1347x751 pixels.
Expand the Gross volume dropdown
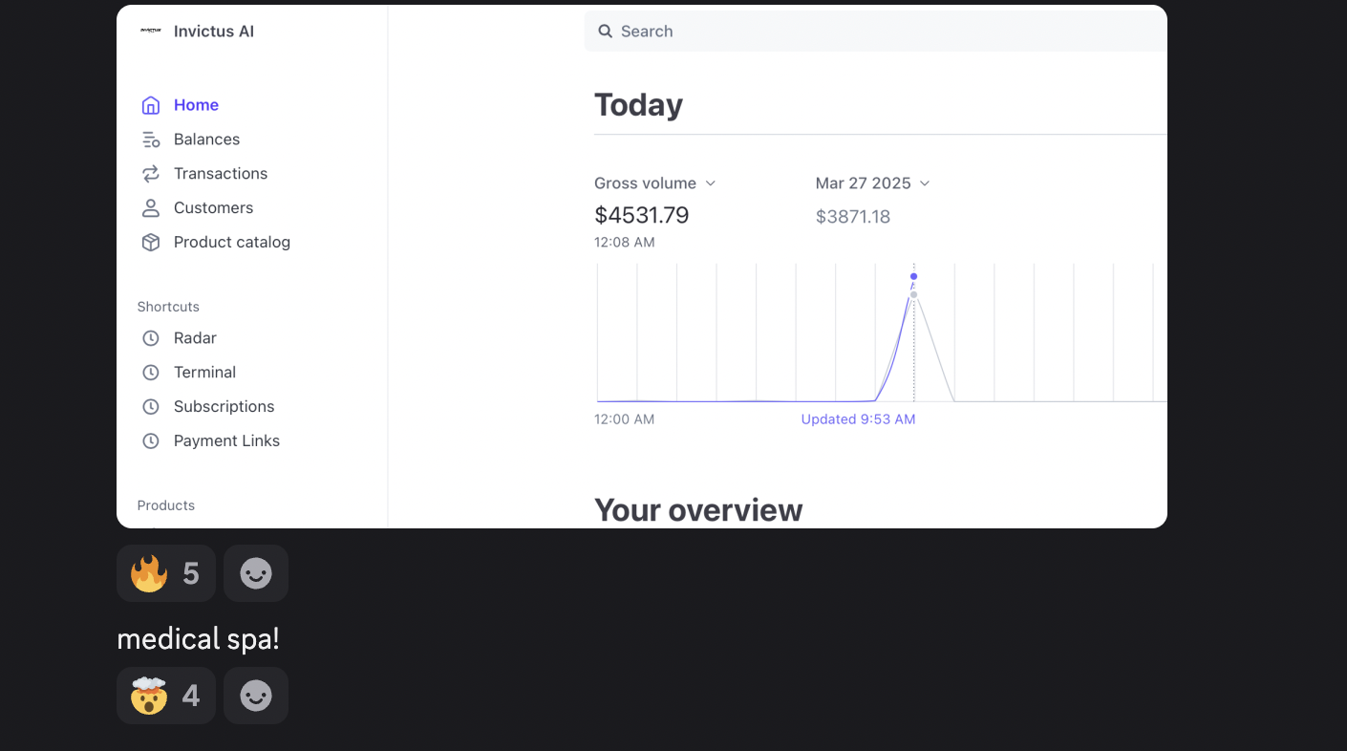pos(655,183)
